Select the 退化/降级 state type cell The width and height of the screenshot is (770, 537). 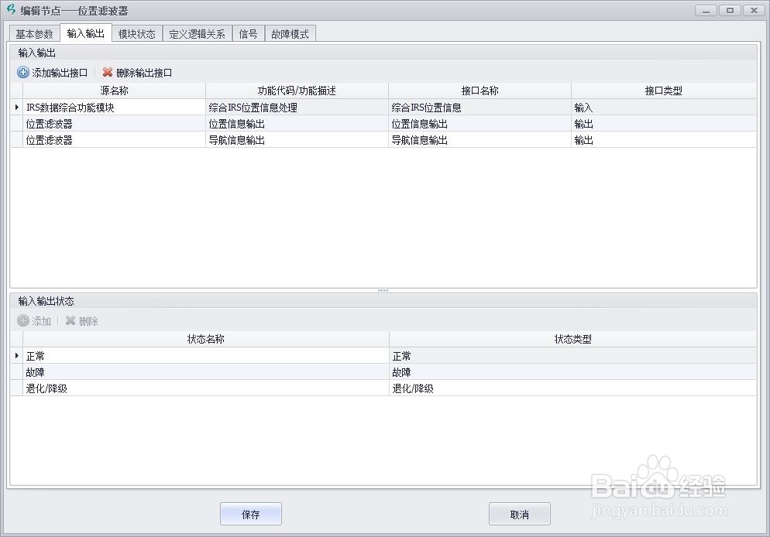[x=572, y=388]
